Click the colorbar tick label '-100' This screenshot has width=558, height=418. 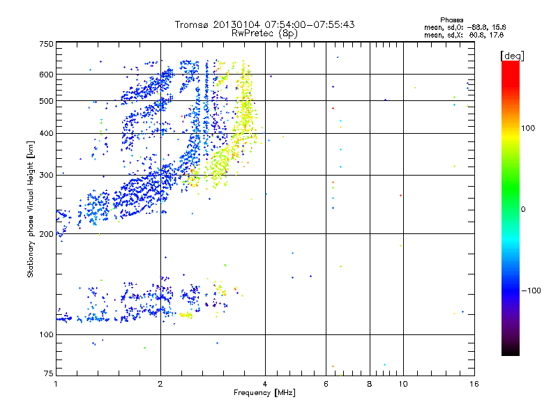(531, 291)
